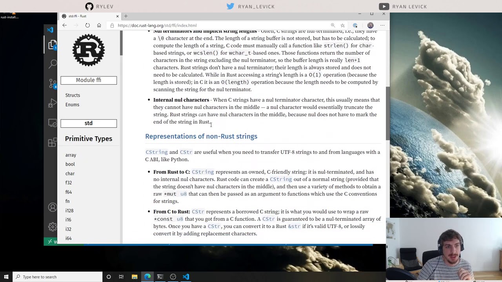Click the Twitter RYAN_LEVICK overlay label
The width and height of the screenshot is (502, 282).
pyautogui.click(x=251, y=6)
